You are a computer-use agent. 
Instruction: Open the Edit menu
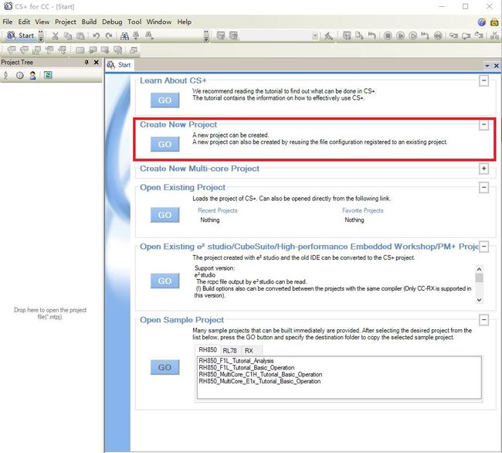24,22
